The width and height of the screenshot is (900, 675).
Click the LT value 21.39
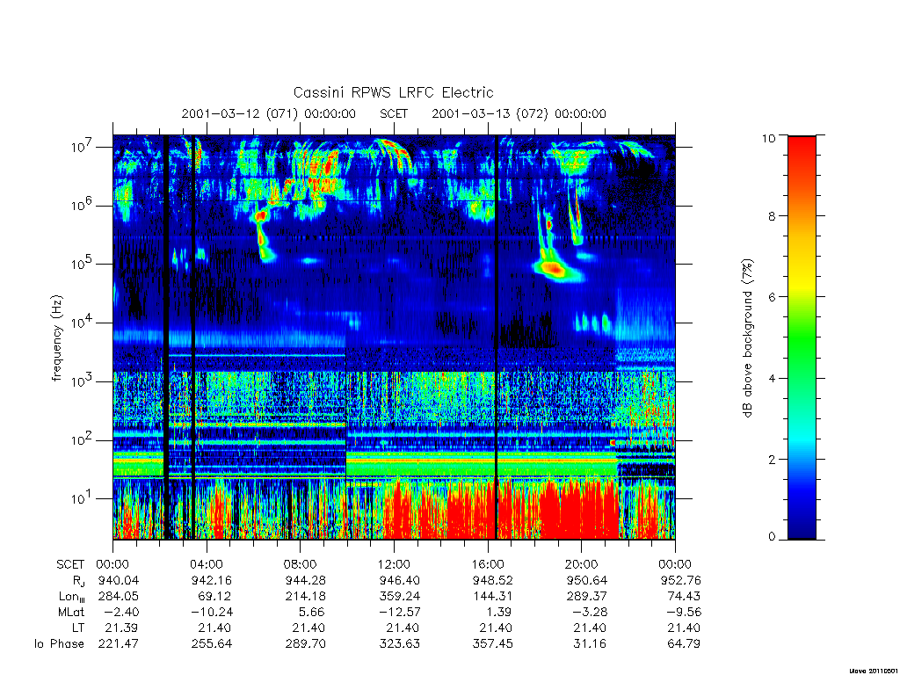click(121, 628)
